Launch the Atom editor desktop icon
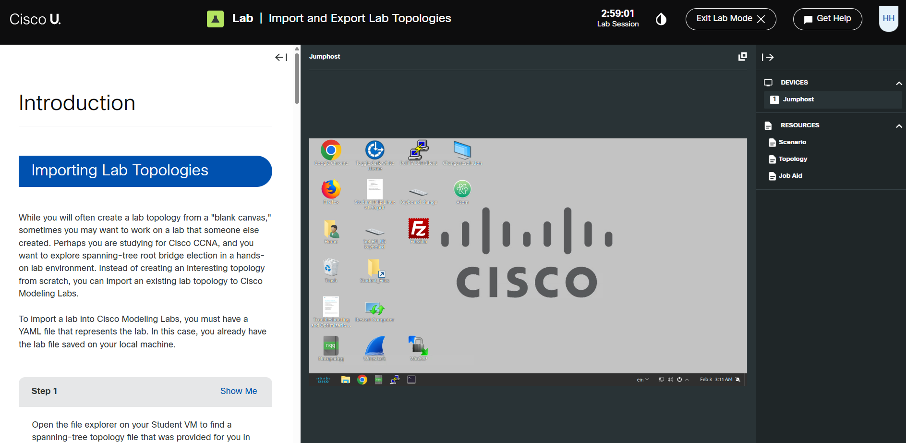This screenshot has width=906, height=443. (x=462, y=192)
